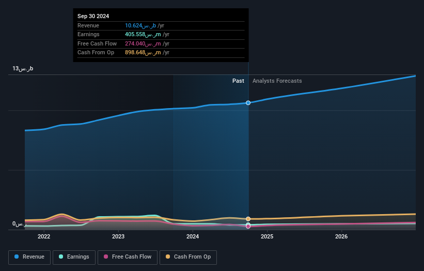Toggle the Revenue legend button
Viewport: 424px width, 271px height.
coord(29,257)
